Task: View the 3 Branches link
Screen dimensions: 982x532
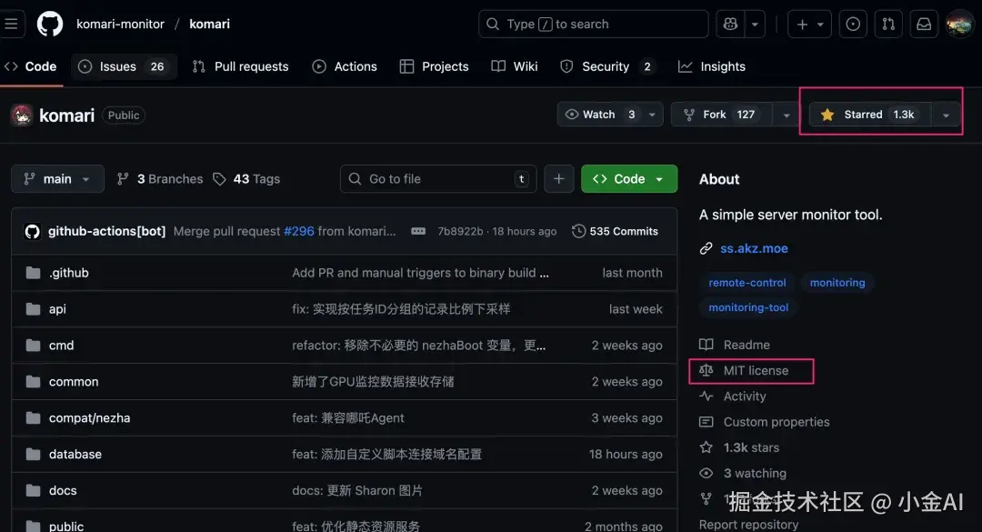Action: (x=160, y=179)
